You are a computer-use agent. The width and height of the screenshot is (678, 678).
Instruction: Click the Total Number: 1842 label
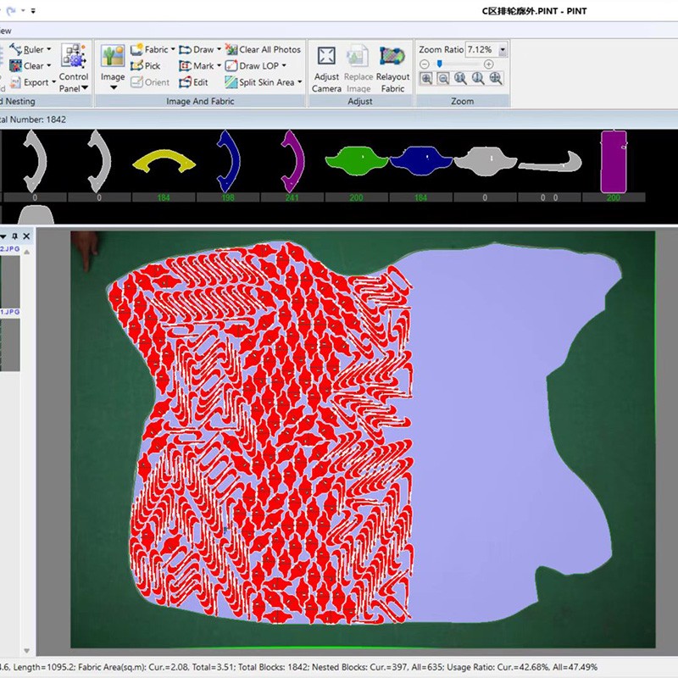coord(33,119)
